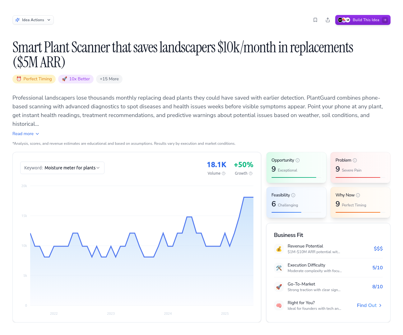Screen dimensions: 403x335
Task: Open the Feasibility score card
Action: click(296, 202)
